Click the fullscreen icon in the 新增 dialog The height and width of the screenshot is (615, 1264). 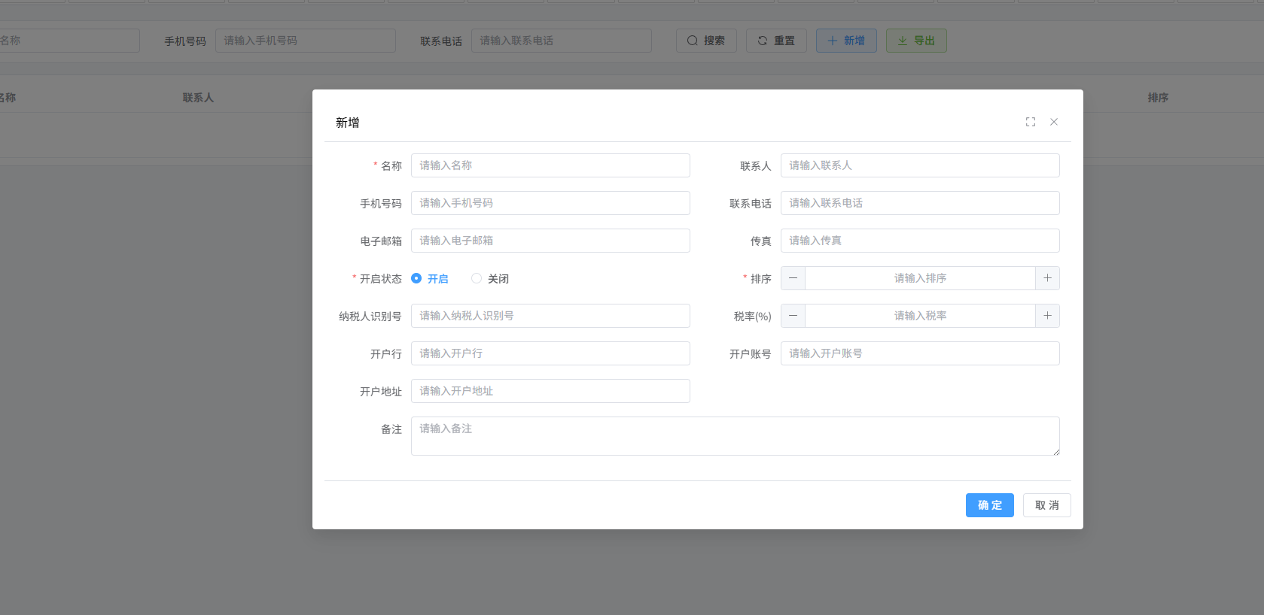click(1031, 122)
